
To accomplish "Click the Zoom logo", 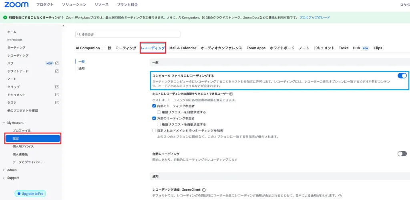I will click(16, 5).
